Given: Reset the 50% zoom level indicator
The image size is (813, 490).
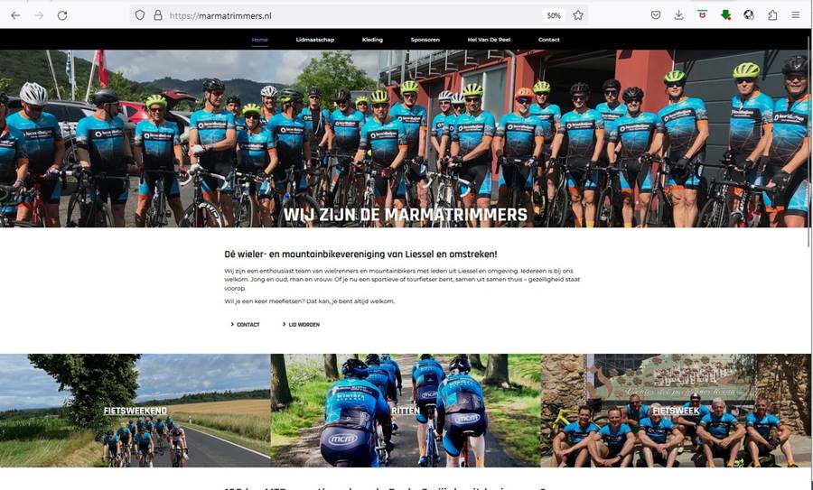Looking at the screenshot, I should (x=554, y=15).
